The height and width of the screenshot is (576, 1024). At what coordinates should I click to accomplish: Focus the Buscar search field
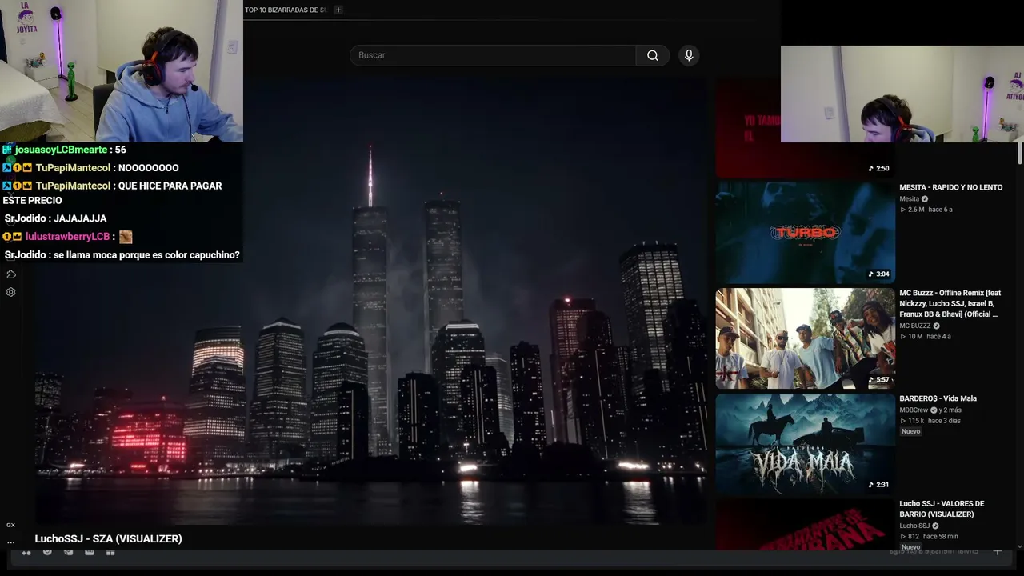[493, 55]
